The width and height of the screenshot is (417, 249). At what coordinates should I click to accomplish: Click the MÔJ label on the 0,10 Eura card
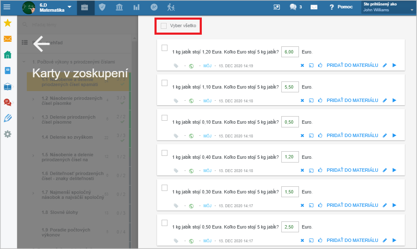pos(207,136)
